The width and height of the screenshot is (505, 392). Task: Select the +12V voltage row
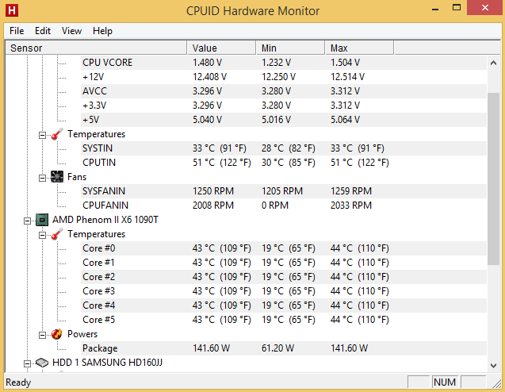click(x=284, y=77)
